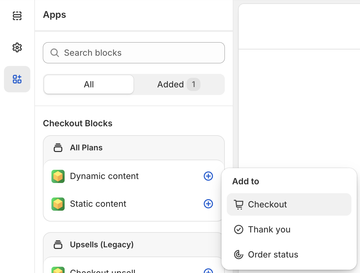The width and height of the screenshot is (360, 273).
Task: Select the Sections icon in the left sidebar
Action: 17,16
